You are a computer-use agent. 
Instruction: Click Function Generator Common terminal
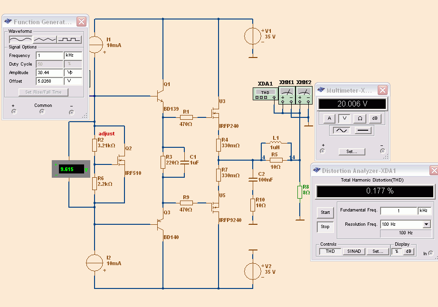point(42,112)
